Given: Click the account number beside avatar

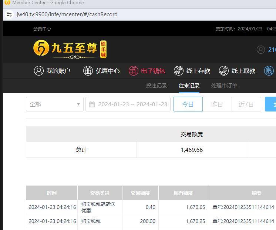Looking at the screenshot, I should pos(272,50).
